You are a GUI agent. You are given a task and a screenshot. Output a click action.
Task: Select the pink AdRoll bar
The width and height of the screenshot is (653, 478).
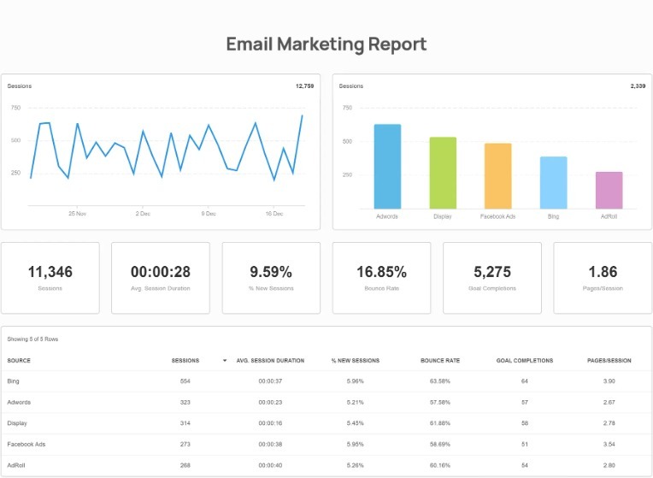pyautogui.click(x=609, y=190)
